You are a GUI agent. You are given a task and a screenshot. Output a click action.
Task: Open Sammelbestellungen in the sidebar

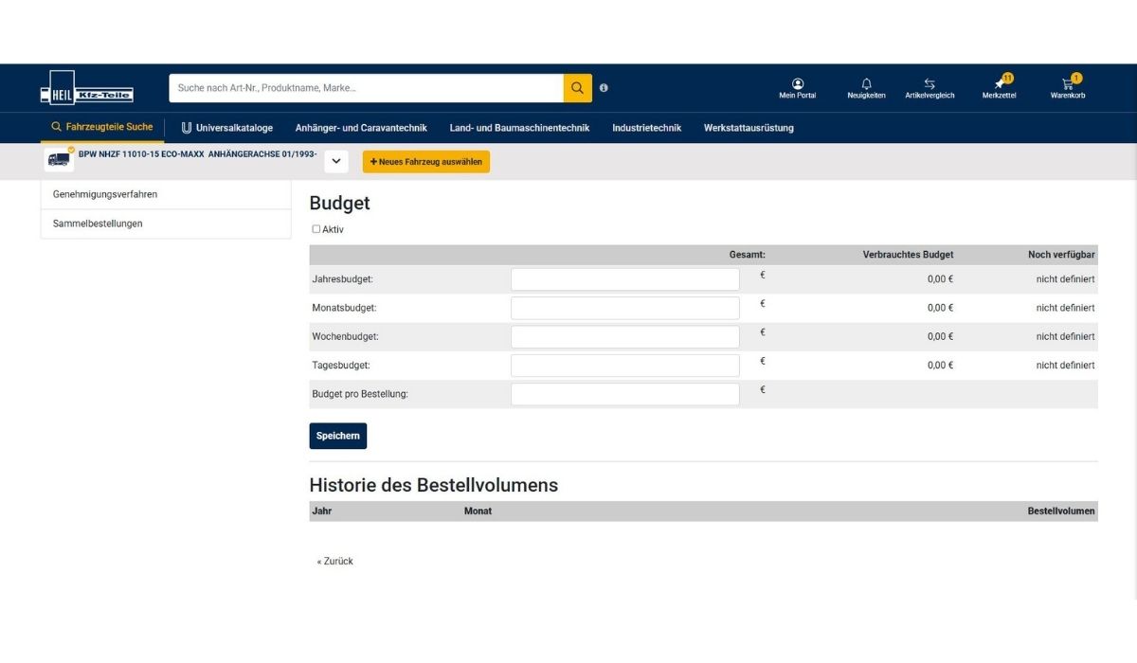[98, 224]
